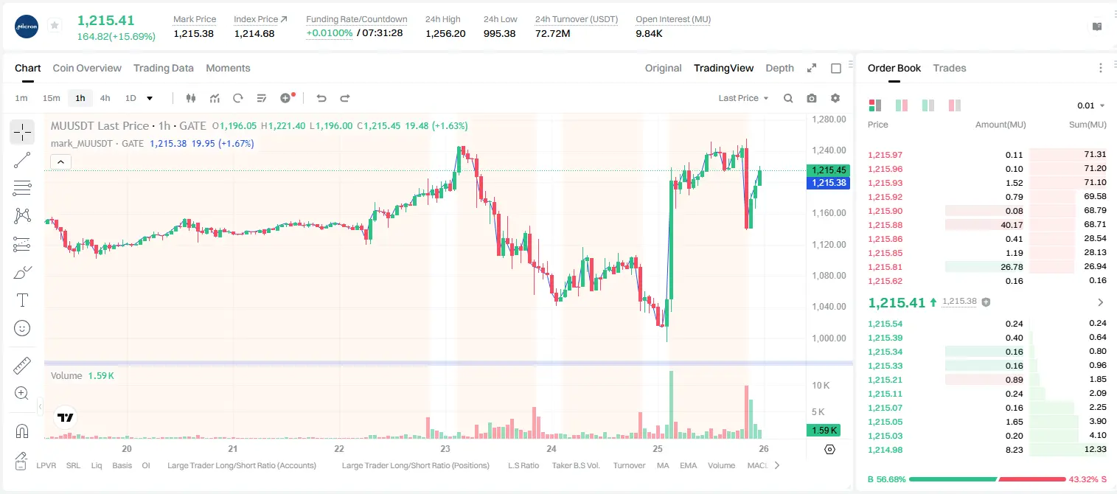
Task: Activate the ruler measure tool
Action: [x=22, y=365]
